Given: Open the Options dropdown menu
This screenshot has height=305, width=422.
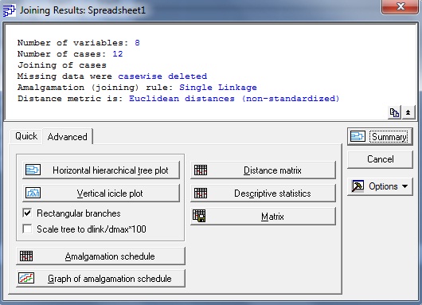Looking at the screenshot, I should 380,186.
